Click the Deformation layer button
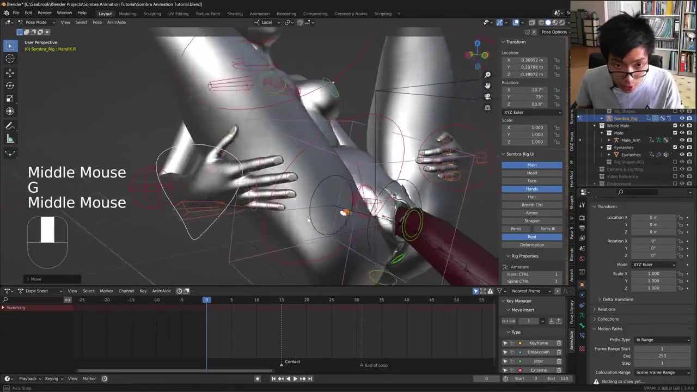697x392 pixels. (531, 245)
